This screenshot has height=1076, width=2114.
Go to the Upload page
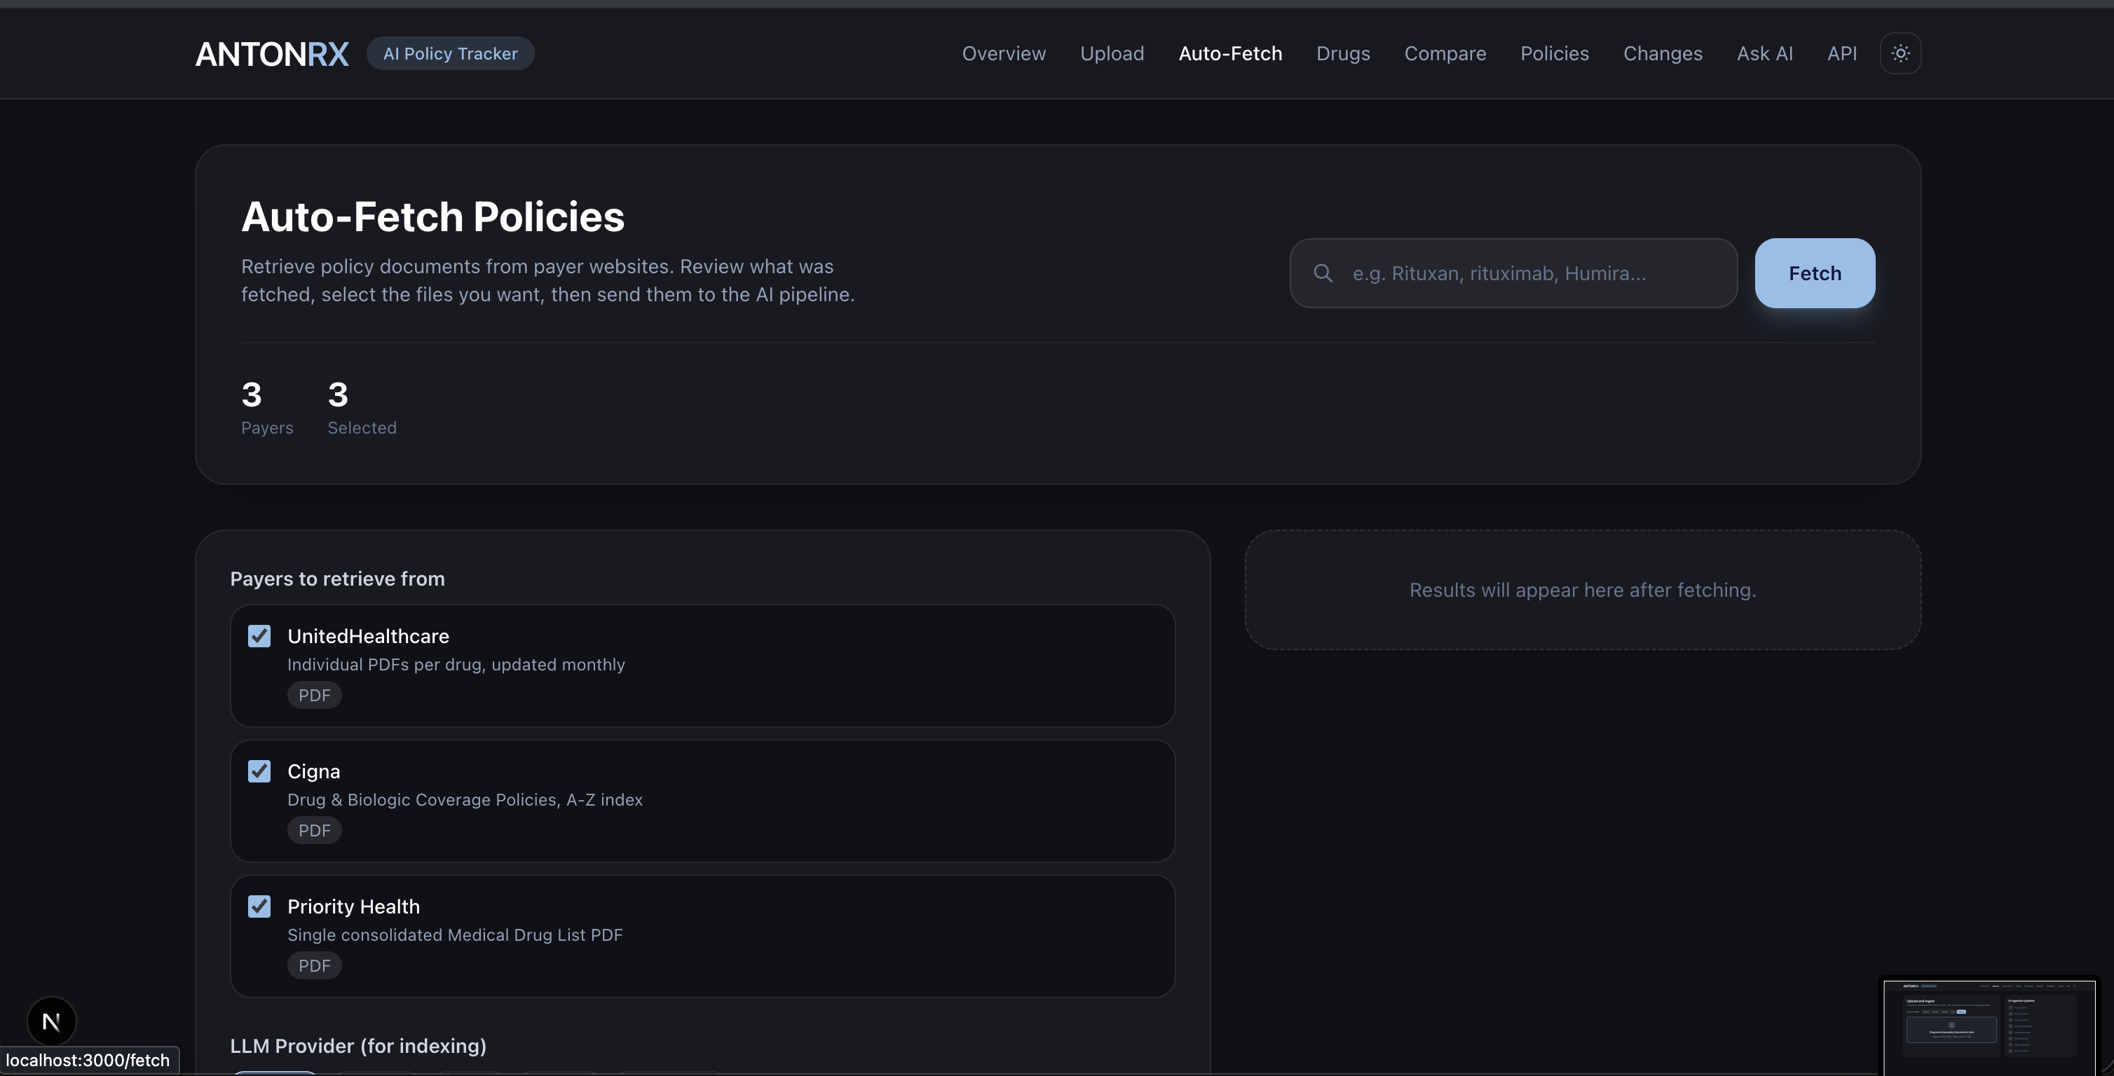1111,53
